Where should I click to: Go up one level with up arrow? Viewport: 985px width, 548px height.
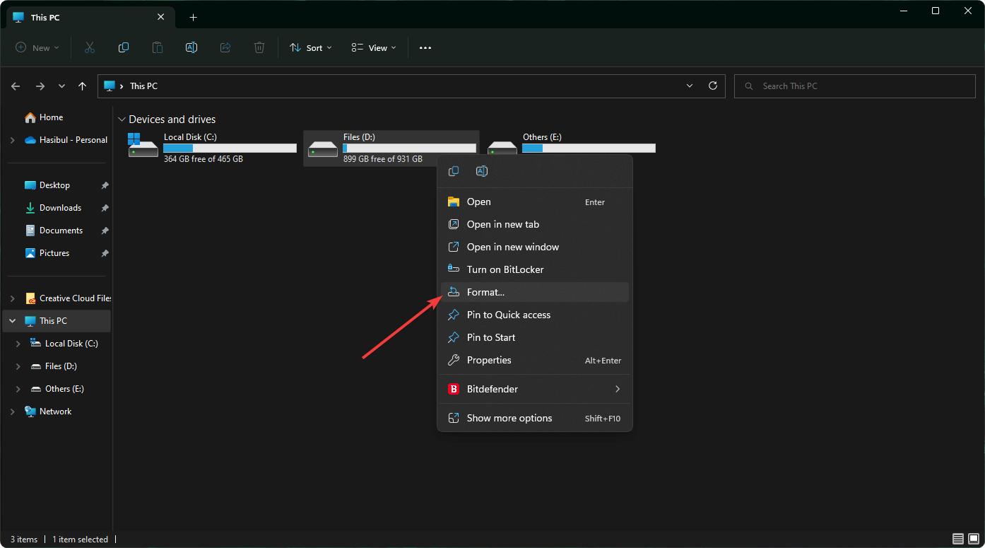tap(83, 86)
